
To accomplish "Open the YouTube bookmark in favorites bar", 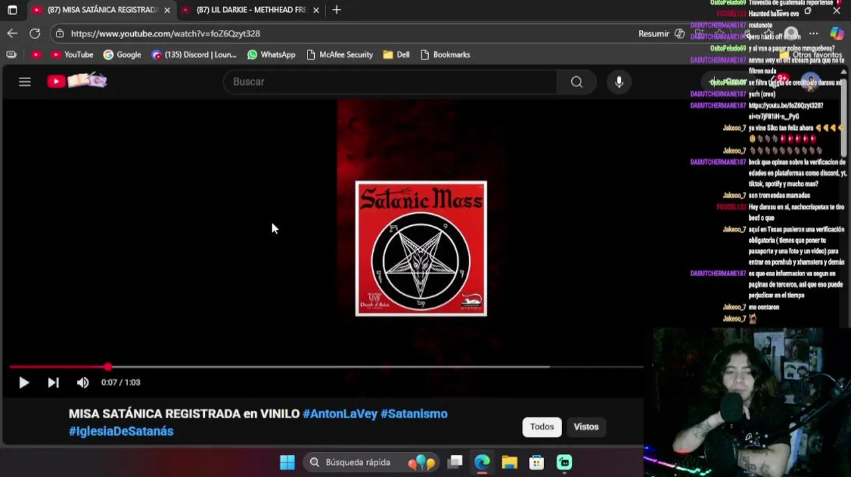I will click(x=72, y=54).
